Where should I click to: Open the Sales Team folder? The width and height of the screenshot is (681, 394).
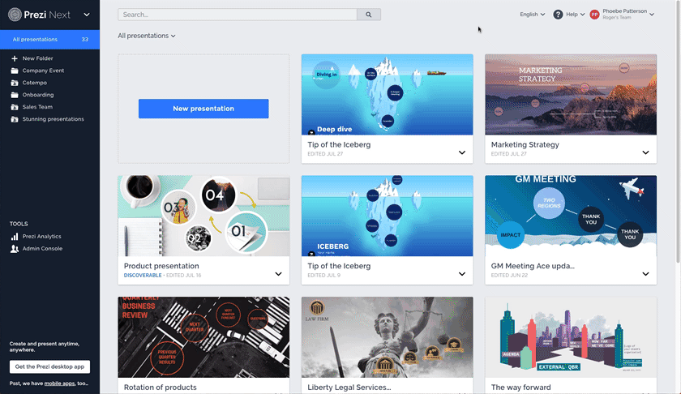tap(37, 107)
